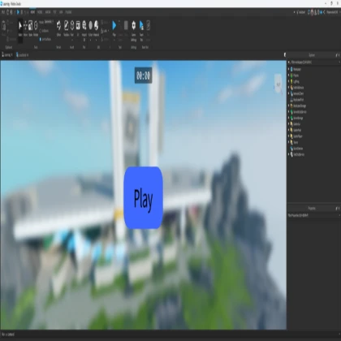This screenshot has height=341, width=341.
Task: Expand the MaterialService node
Action: tap(289, 88)
